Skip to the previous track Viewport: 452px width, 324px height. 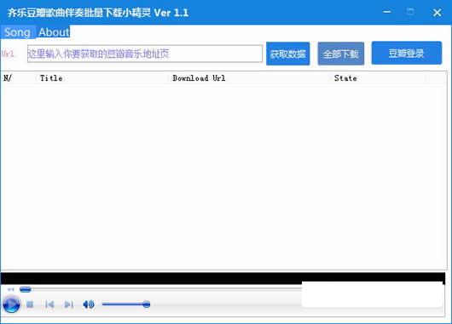tap(49, 304)
